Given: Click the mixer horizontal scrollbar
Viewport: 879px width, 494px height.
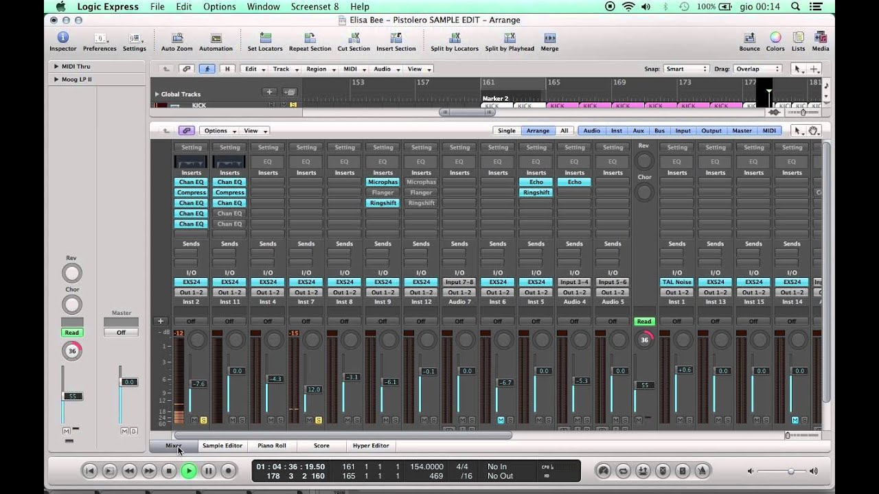Looking at the screenshot, I should pos(343,435).
